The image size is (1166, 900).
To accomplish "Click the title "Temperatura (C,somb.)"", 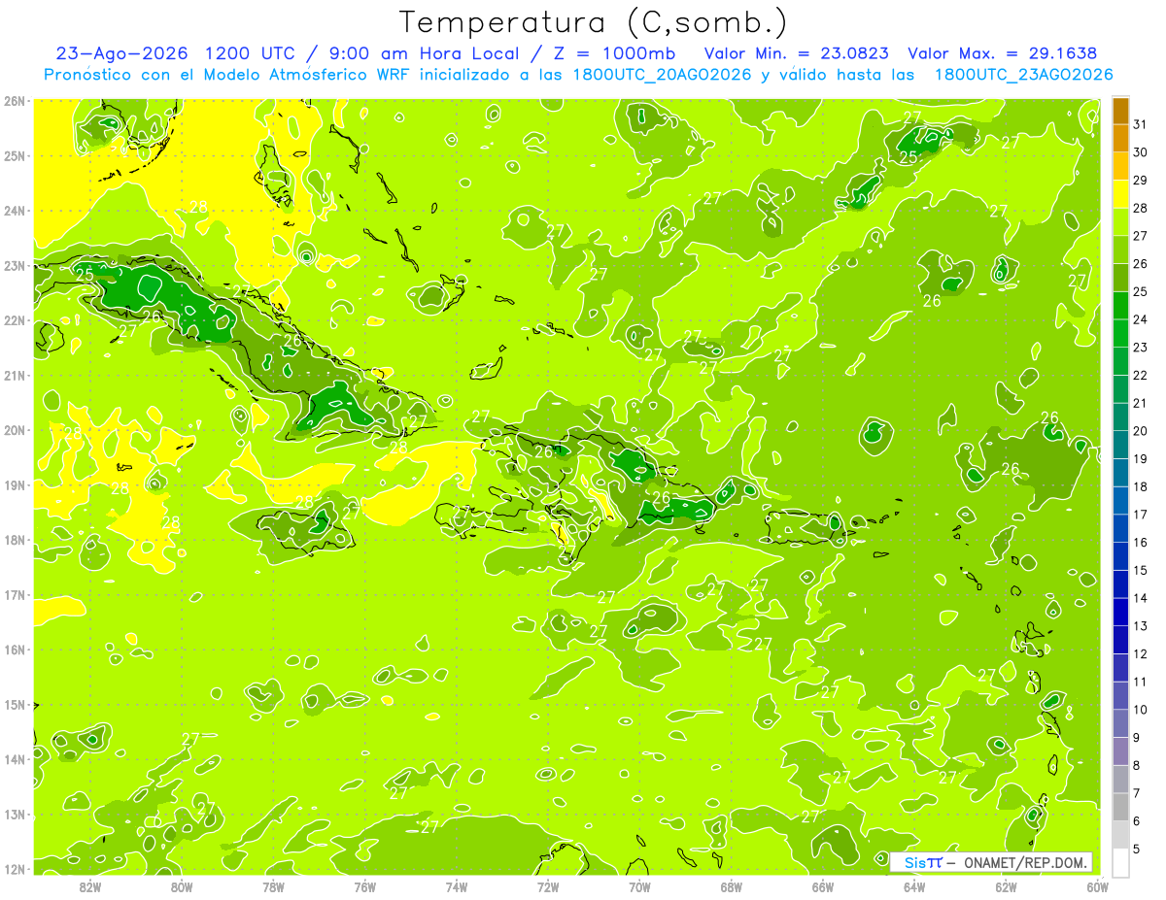I will click(594, 22).
